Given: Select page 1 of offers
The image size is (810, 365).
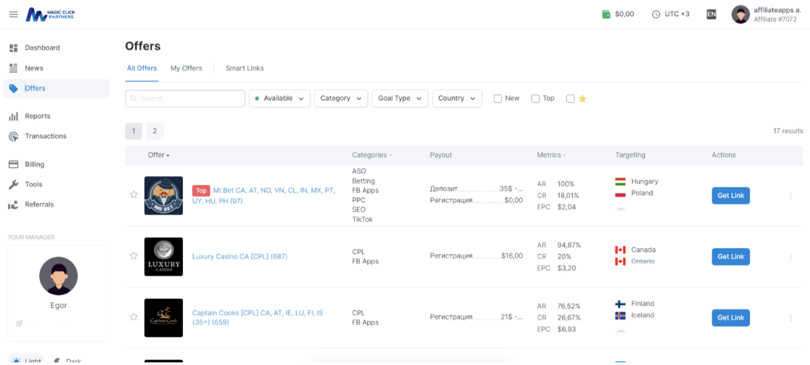Looking at the screenshot, I should point(134,131).
